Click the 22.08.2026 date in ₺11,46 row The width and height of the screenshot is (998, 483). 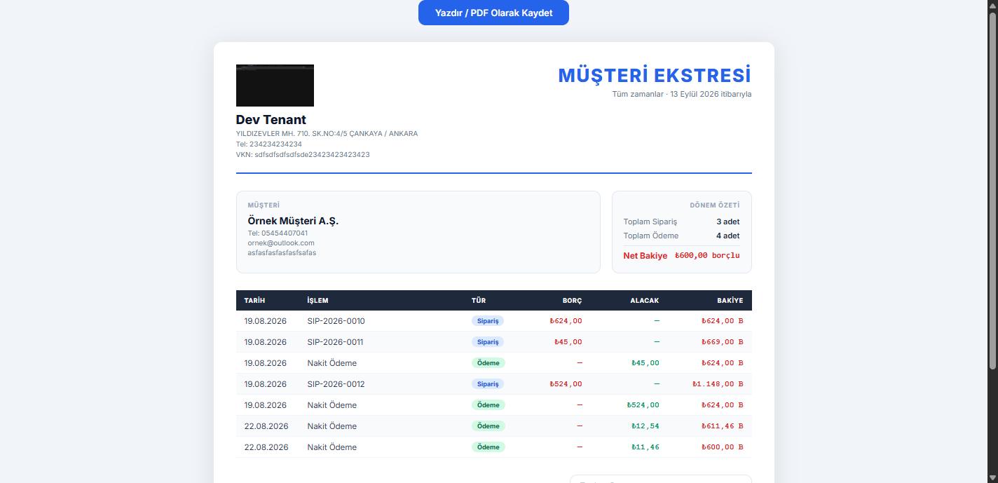[x=266, y=447]
